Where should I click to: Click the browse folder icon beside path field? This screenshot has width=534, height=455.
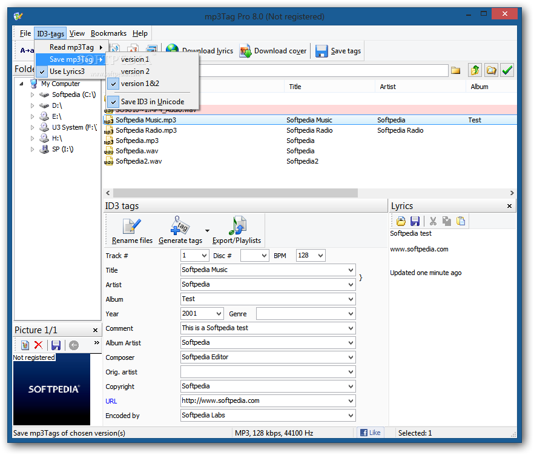[455, 70]
